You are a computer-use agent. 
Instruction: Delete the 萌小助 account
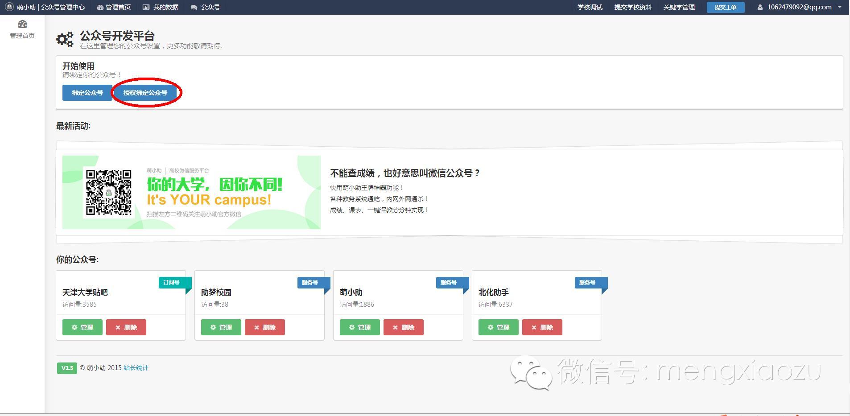(404, 327)
